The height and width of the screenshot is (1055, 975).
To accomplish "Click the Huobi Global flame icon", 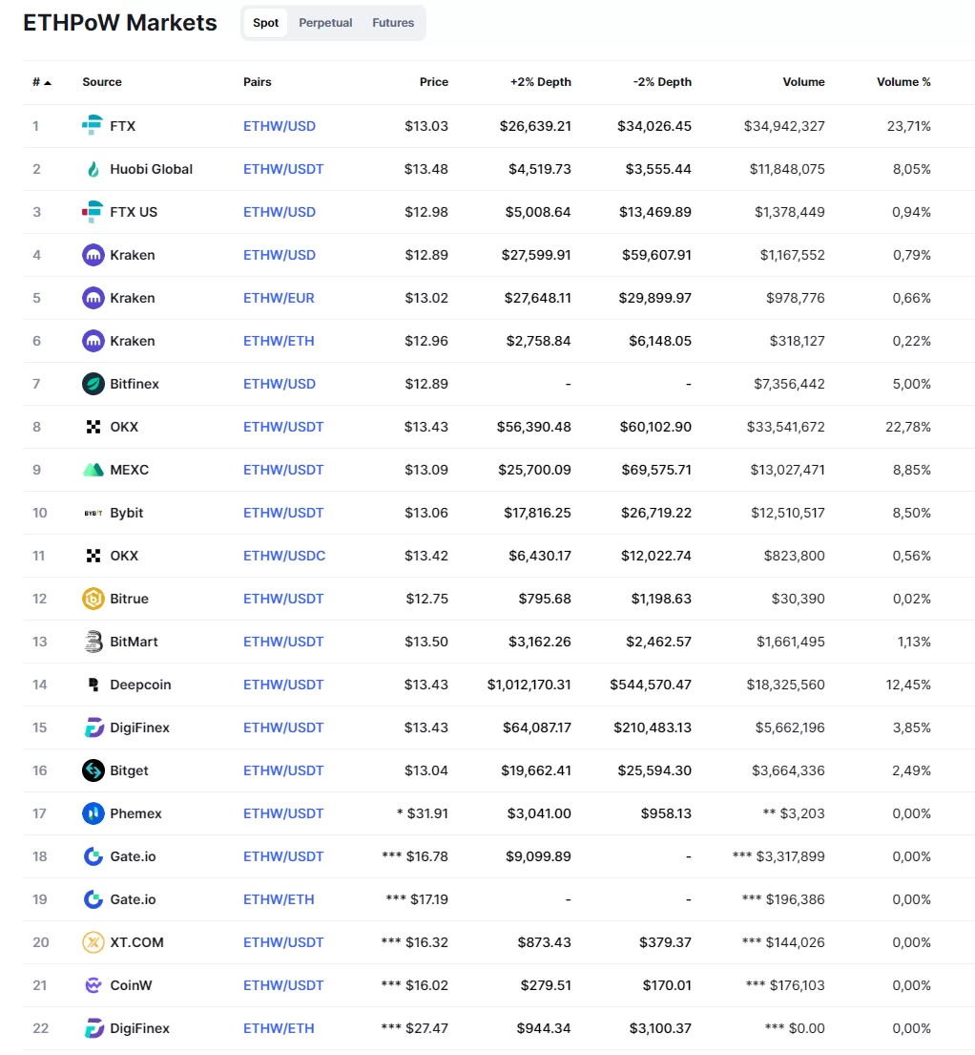I will tap(93, 169).
